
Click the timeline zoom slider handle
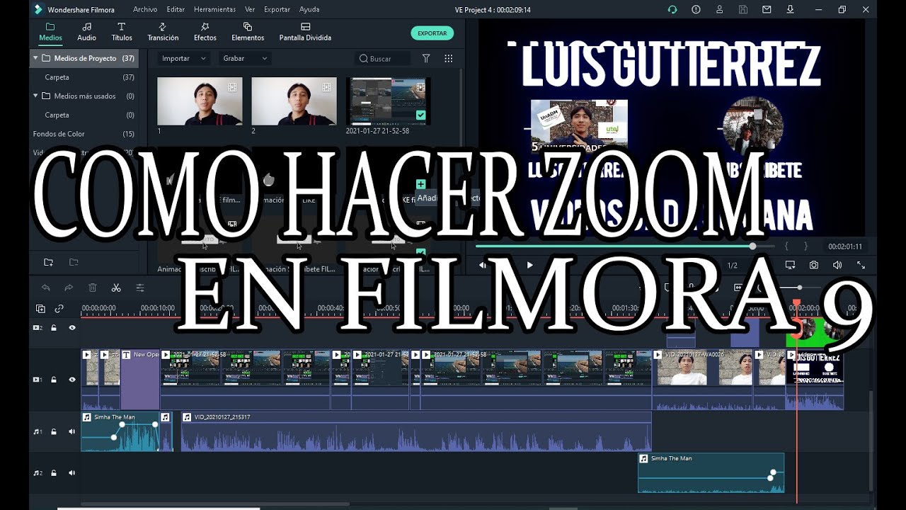800,288
